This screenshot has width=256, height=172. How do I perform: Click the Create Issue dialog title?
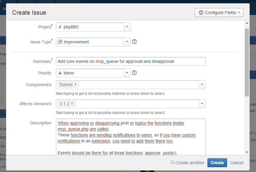click(29, 13)
